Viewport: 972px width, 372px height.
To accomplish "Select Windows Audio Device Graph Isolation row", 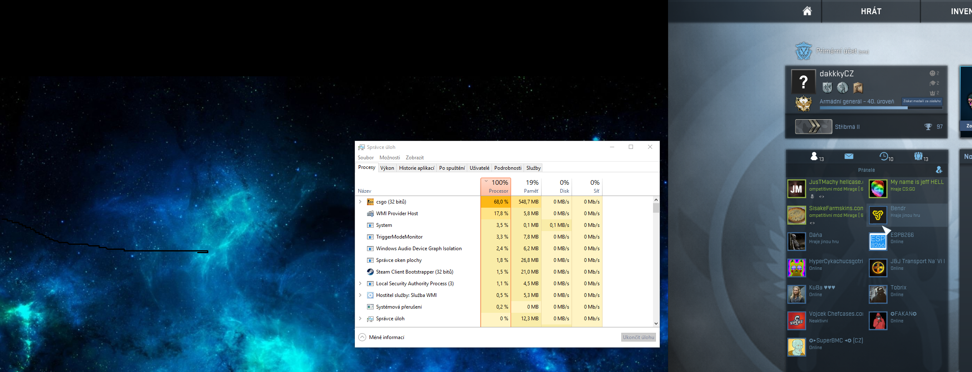I will click(x=478, y=249).
